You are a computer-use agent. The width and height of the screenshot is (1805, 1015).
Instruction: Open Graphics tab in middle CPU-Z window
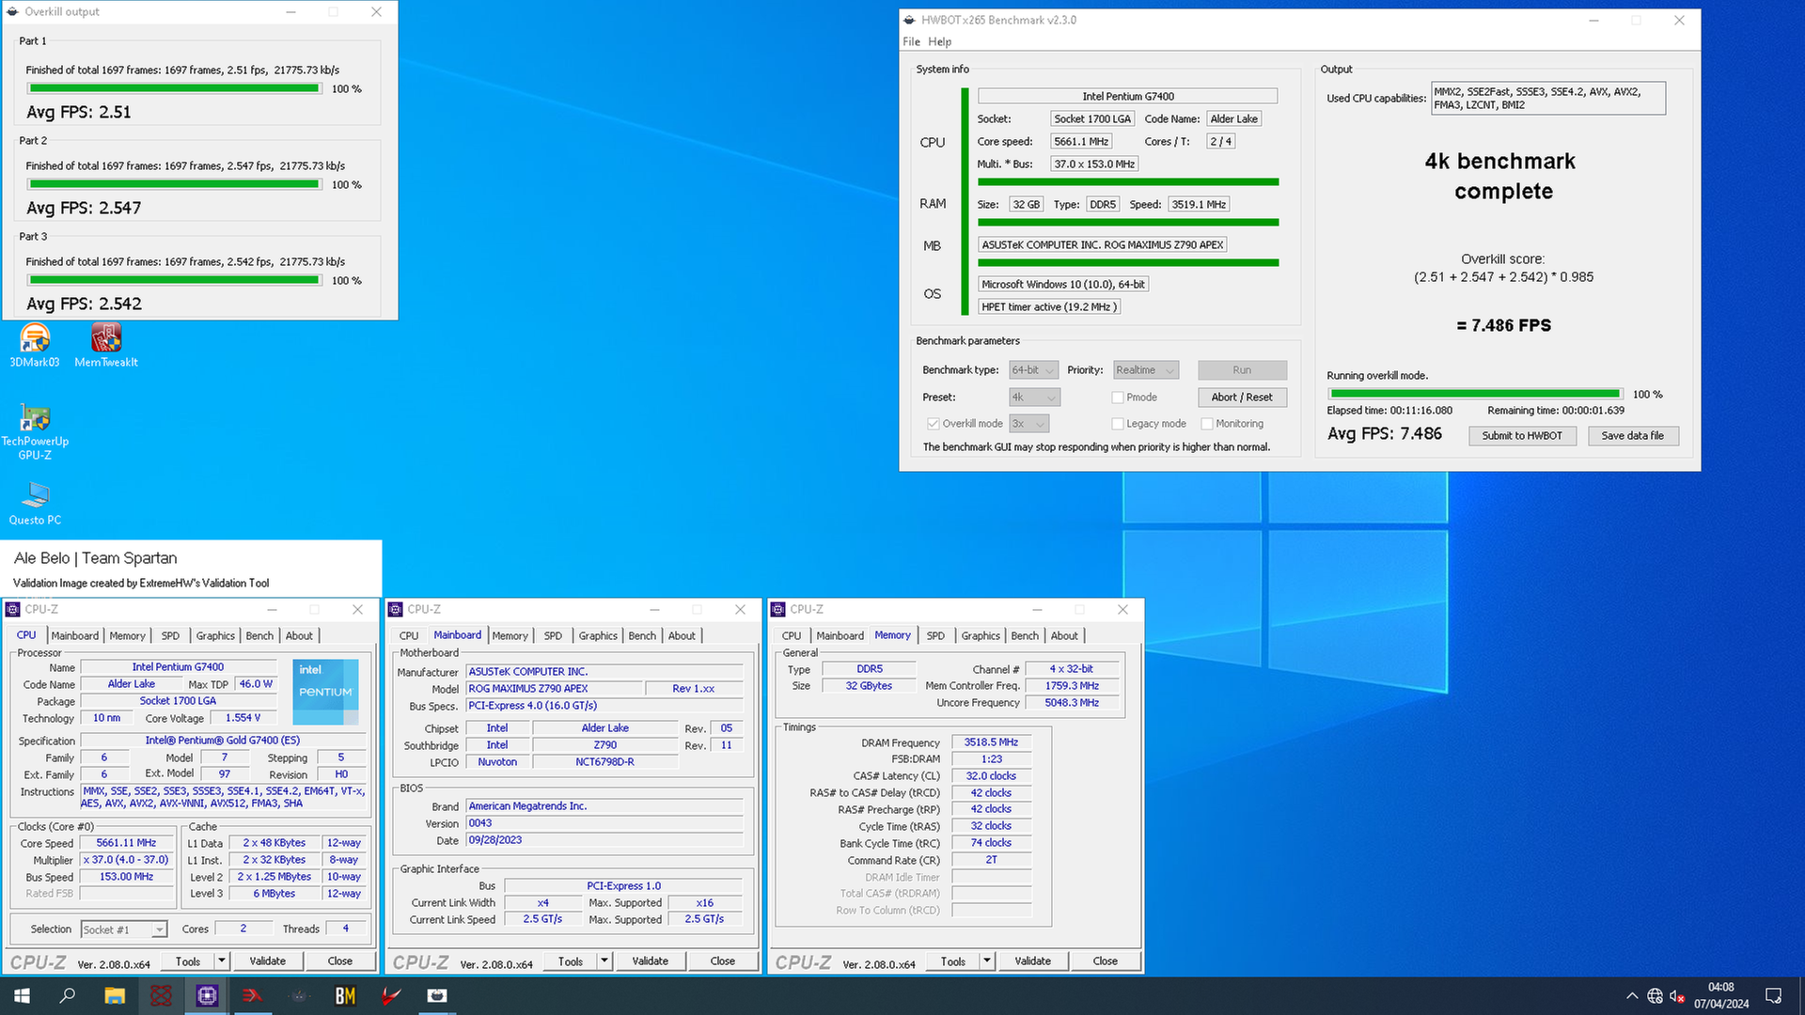598,636
